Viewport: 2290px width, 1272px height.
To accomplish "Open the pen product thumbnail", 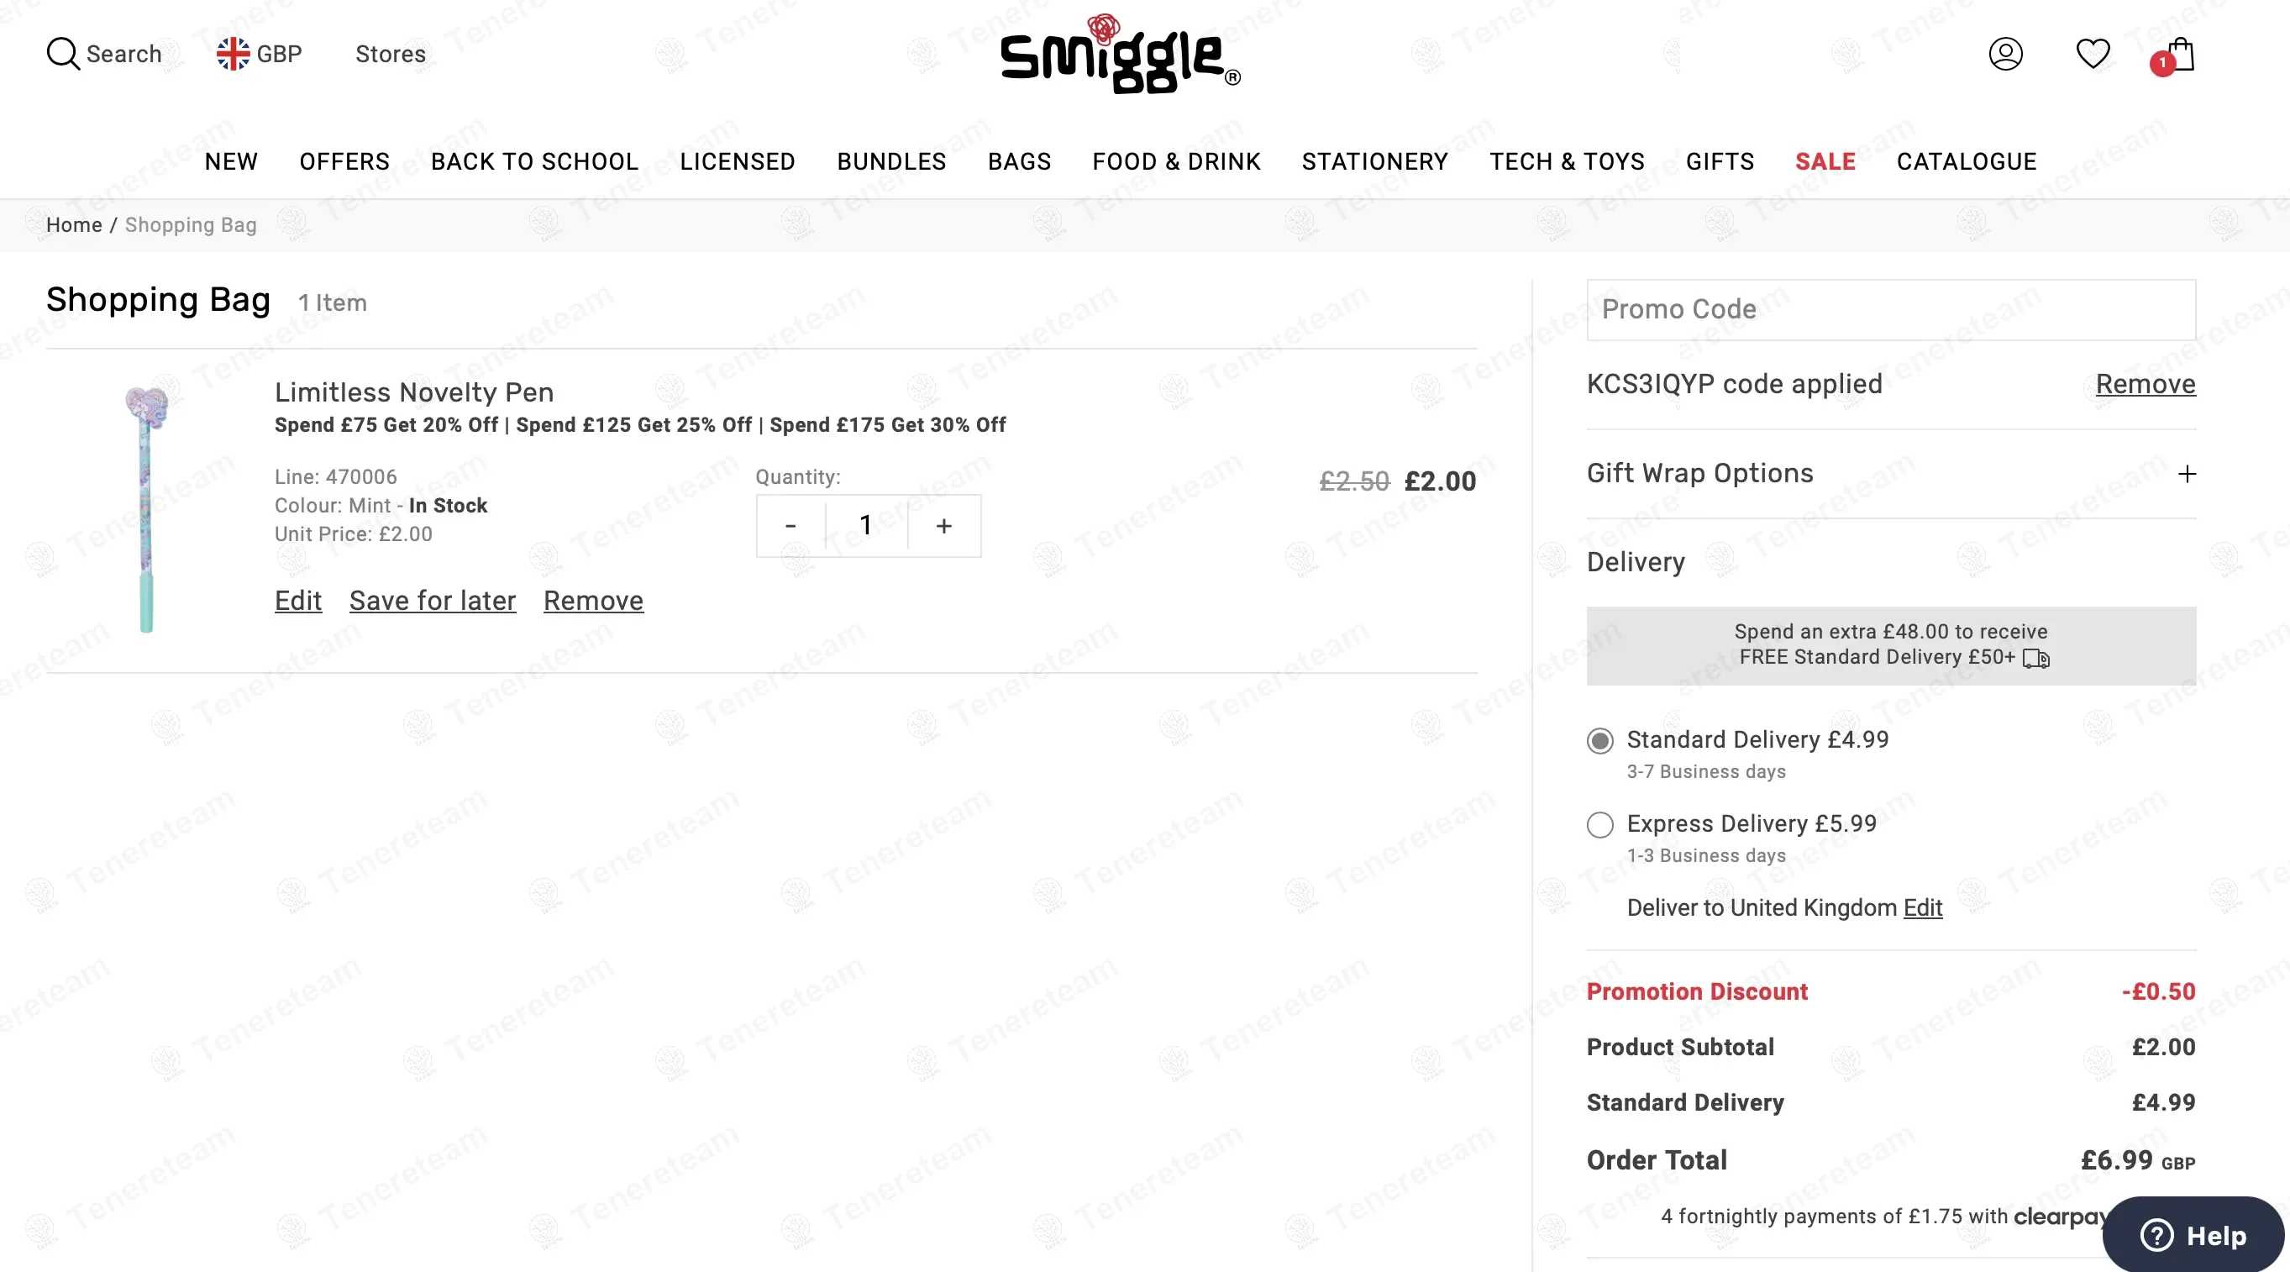I will 147,509.
